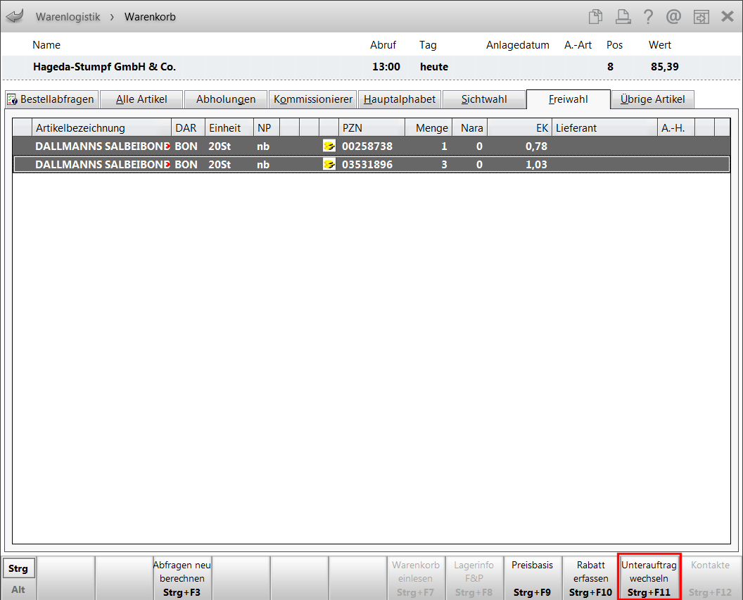
Task: Switch to the Hauptalphabet tab
Action: point(400,99)
